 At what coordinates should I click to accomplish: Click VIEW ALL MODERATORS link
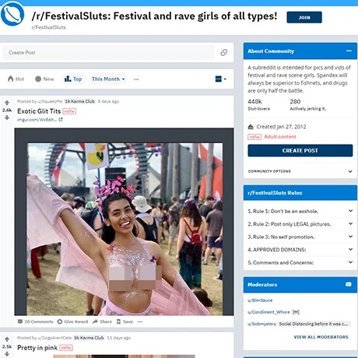coord(321,337)
